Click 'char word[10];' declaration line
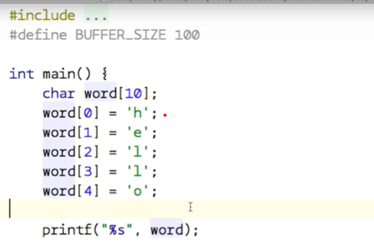This screenshot has height=250, width=374. point(100,93)
